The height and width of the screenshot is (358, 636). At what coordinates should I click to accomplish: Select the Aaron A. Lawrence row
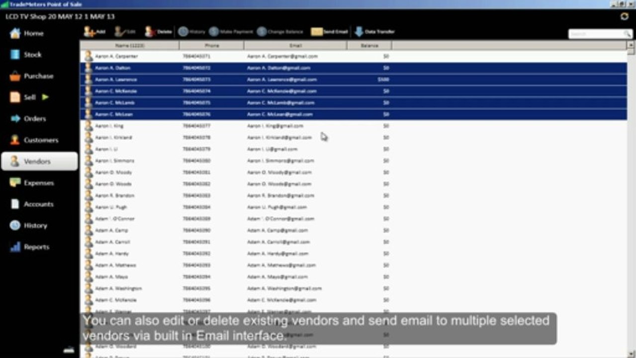pyautogui.click(x=354, y=80)
